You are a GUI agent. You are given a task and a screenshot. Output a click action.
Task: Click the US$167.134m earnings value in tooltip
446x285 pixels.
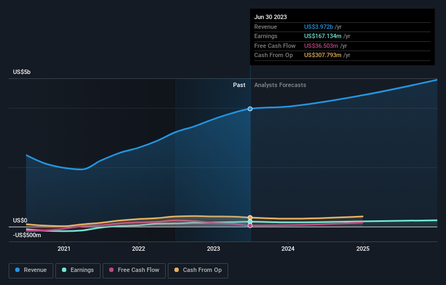323,36
